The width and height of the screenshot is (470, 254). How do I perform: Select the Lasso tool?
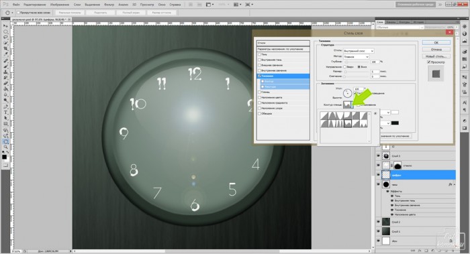coord(5,37)
